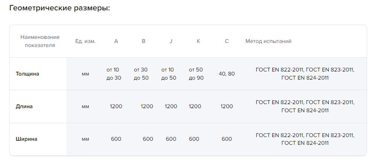
Task: Select the "Толщина" row label
Action: click(x=27, y=74)
